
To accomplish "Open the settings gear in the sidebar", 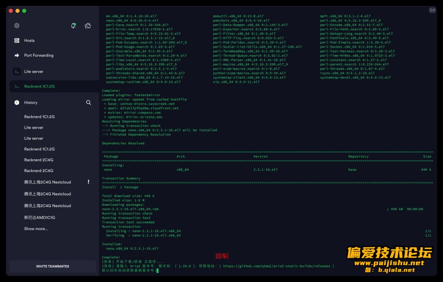I will tap(17, 26).
